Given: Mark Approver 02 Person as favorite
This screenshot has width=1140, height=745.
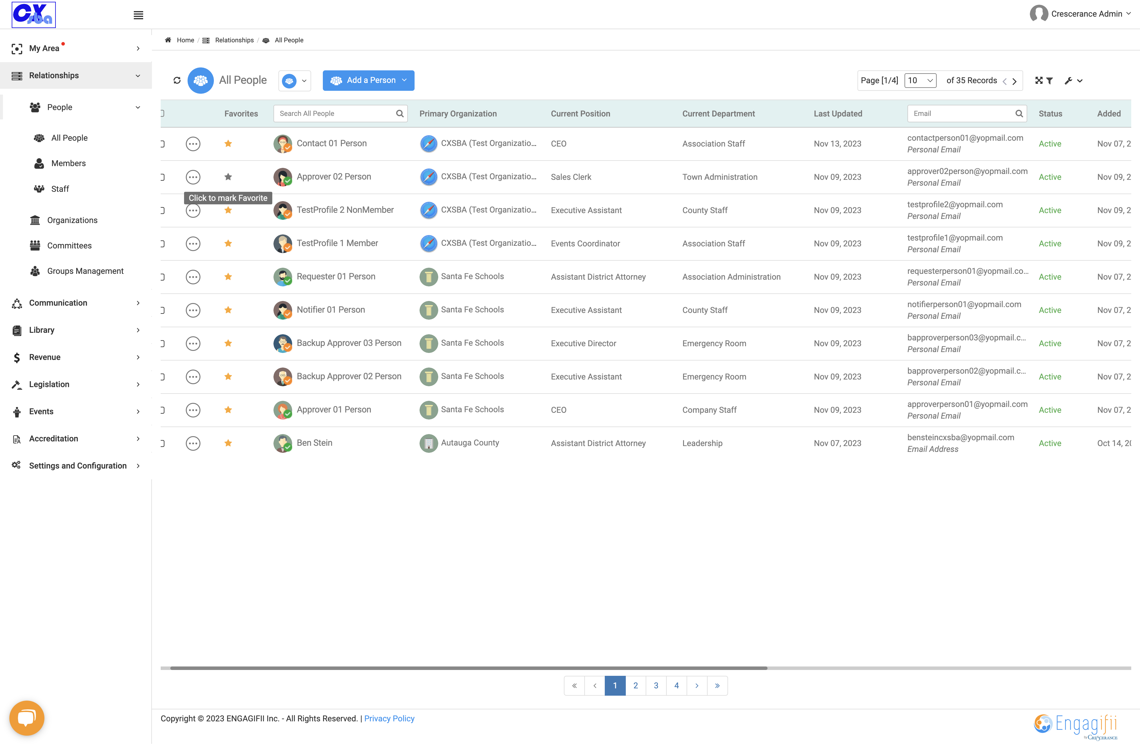Looking at the screenshot, I should pos(228,177).
